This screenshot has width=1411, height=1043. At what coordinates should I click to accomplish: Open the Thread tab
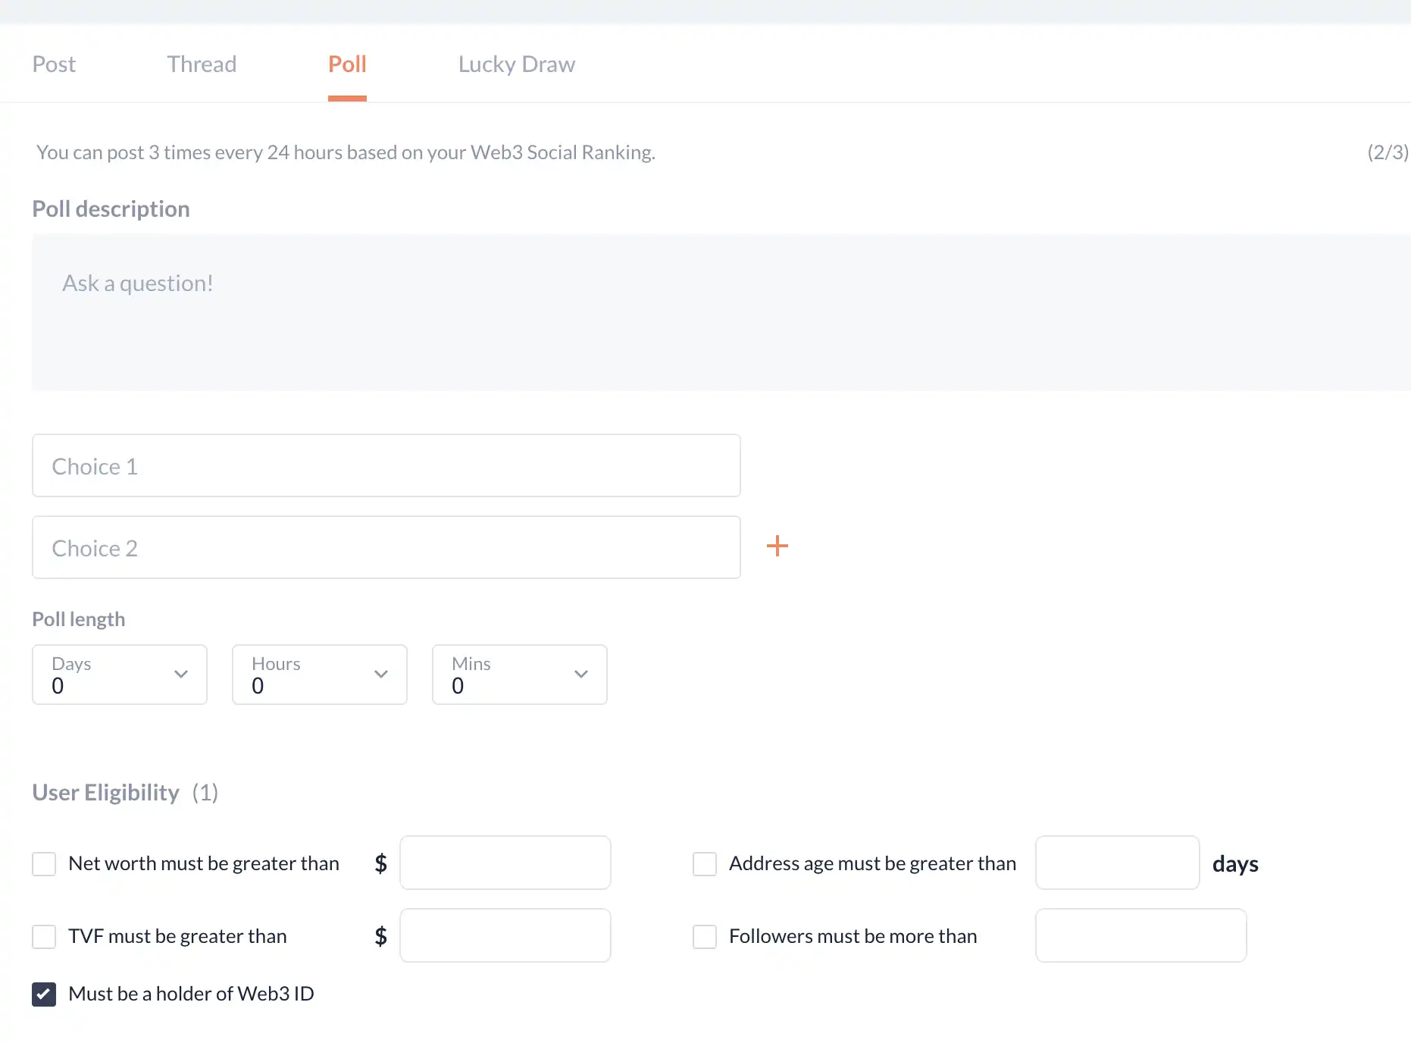[202, 64]
